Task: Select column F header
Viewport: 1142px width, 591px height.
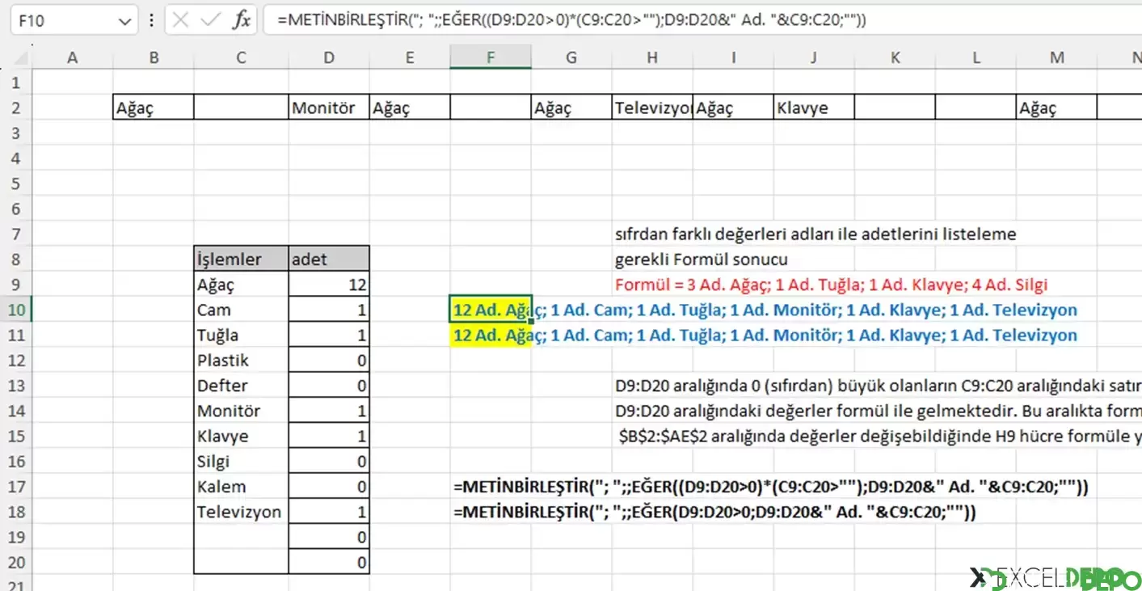Action: click(491, 57)
